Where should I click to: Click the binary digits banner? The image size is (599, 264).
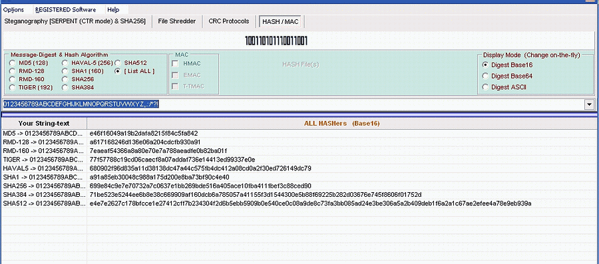276,41
